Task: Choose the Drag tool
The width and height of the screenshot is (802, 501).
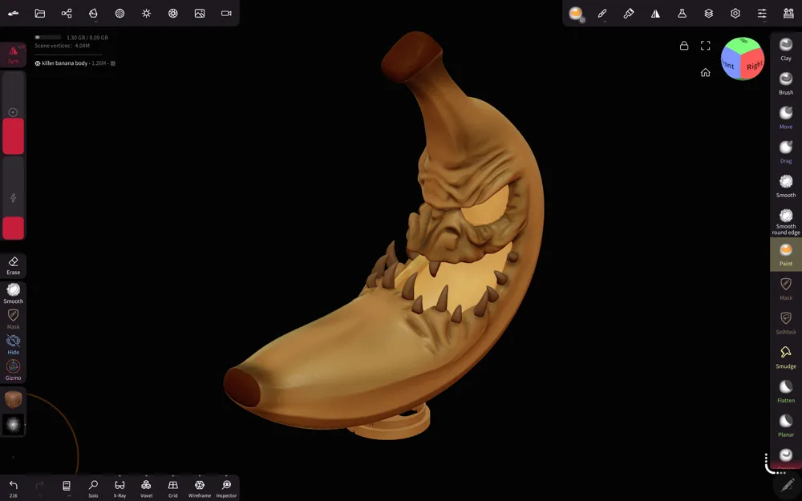Action: (x=786, y=152)
